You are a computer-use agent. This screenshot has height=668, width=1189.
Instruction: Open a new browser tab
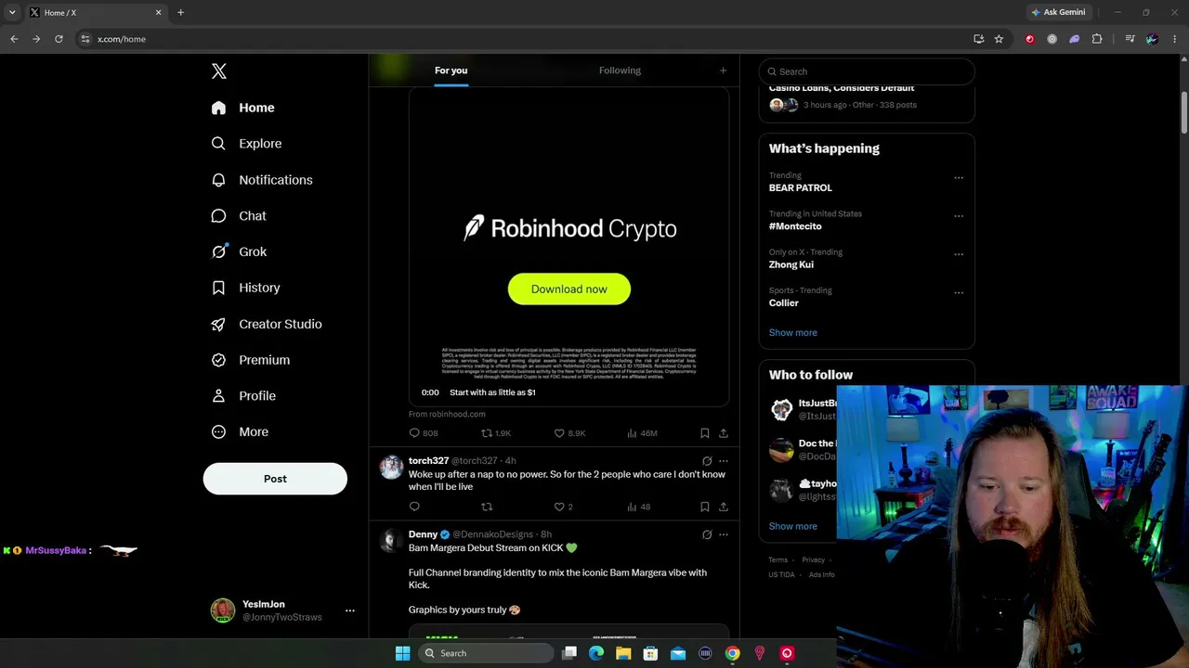coord(180,13)
